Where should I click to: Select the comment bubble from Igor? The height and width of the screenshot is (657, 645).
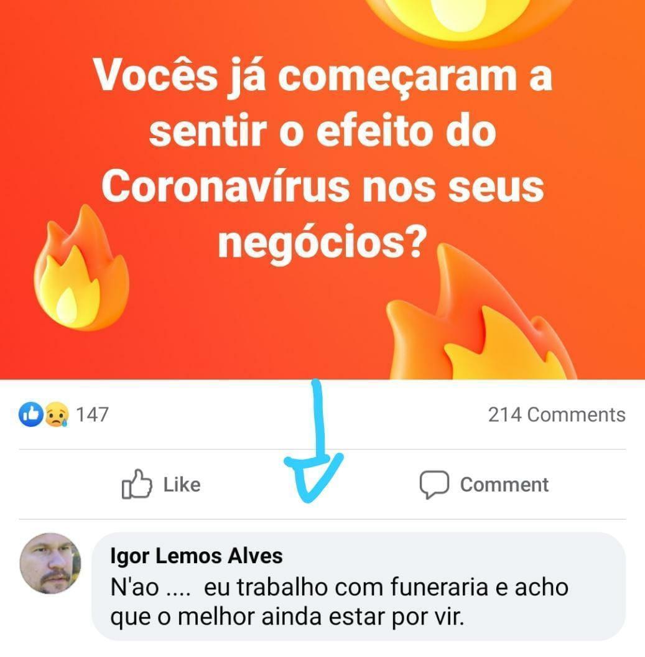tap(358, 586)
